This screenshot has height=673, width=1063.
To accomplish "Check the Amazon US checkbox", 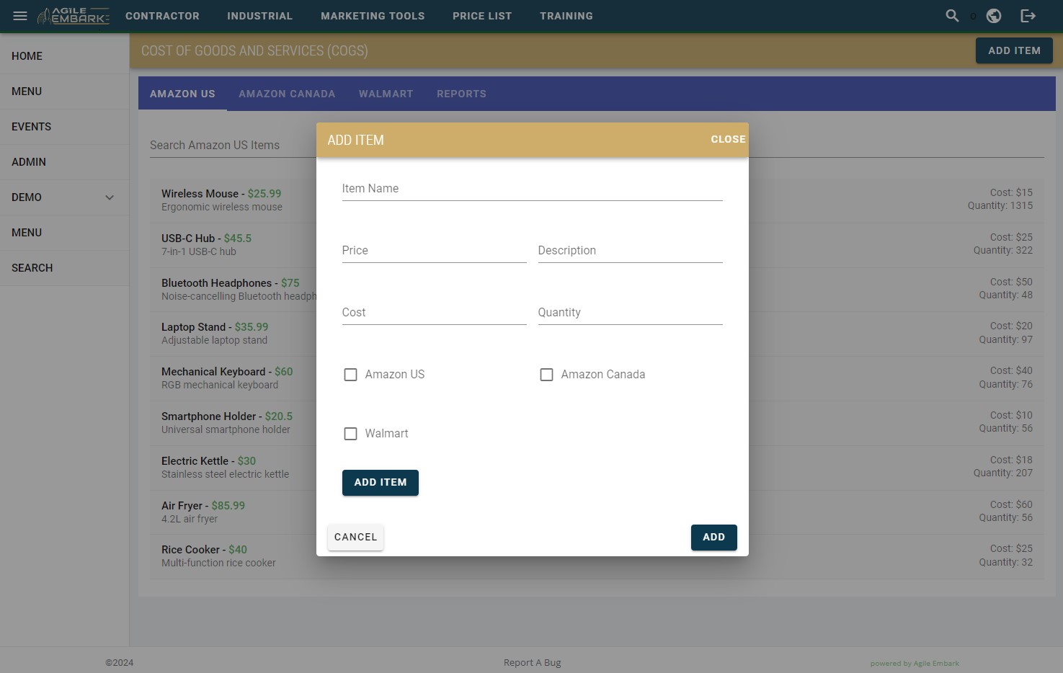I will point(351,375).
